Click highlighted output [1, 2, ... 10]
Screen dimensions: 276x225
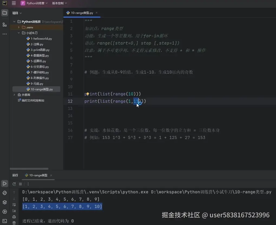[62, 206]
